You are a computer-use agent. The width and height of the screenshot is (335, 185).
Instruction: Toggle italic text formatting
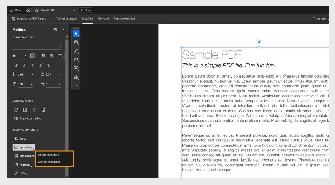click(x=24, y=65)
